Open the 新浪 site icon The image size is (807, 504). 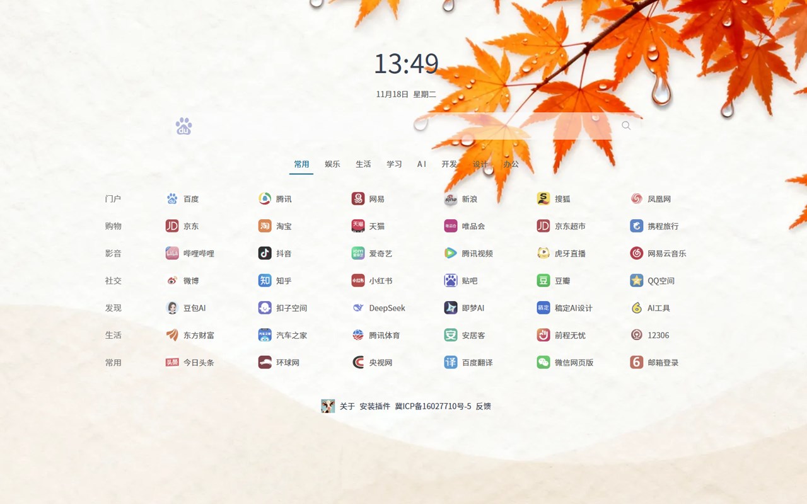click(451, 198)
